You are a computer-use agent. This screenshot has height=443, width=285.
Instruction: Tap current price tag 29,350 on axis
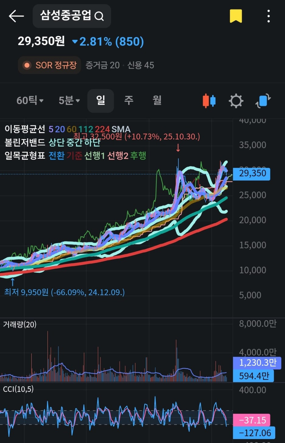pos(252,174)
